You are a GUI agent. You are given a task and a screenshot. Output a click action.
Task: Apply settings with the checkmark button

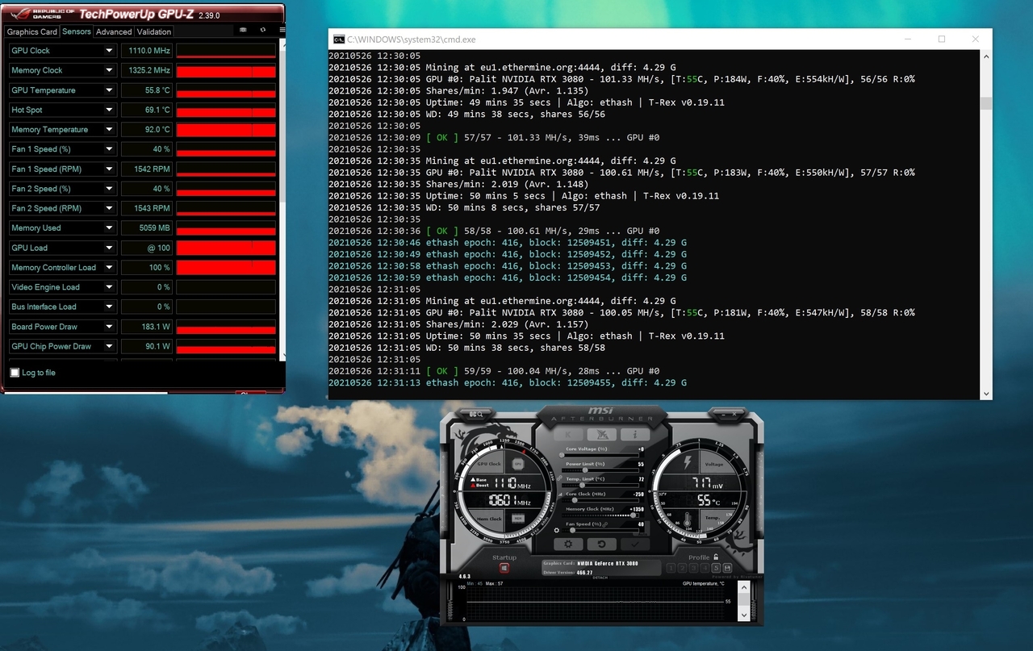click(x=634, y=545)
